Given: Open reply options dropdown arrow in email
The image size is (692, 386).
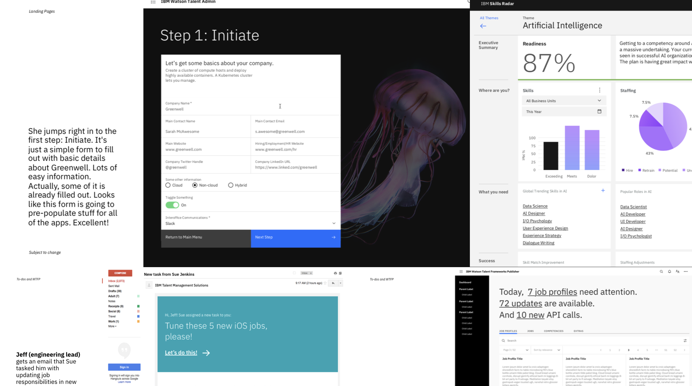Looking at the screenshot, I should [340, 283].
